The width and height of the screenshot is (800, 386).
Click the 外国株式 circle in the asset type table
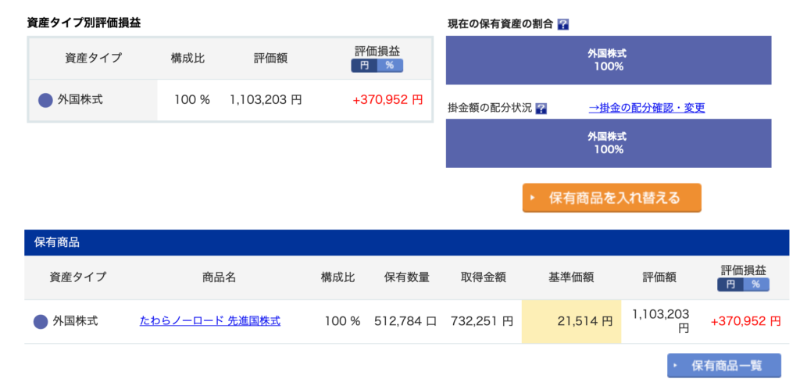46,100
